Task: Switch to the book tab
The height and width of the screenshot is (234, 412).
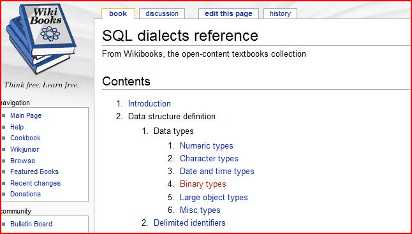Action: (x=118, y=13)
